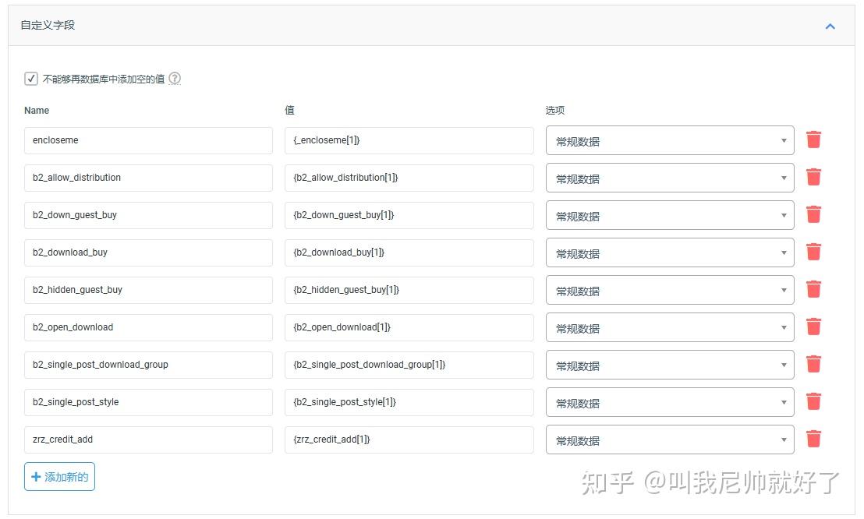Open the help tooltip question mark icon
The image size is (864, 519).
[x=175, y=78]
